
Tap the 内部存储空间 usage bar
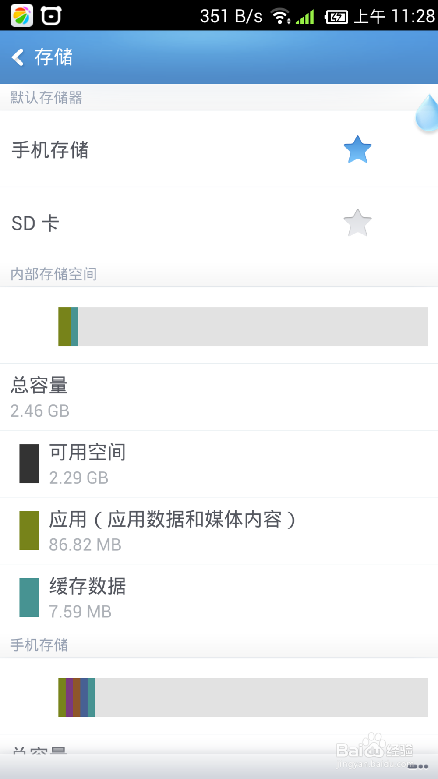(243, 326)
